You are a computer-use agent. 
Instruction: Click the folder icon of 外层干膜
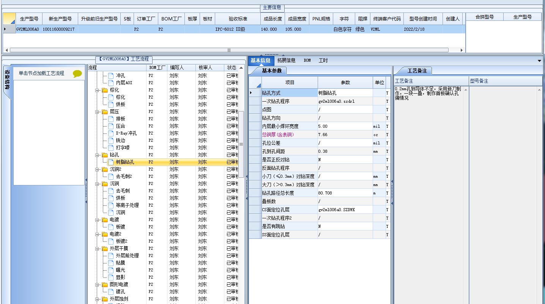[105, 249]
